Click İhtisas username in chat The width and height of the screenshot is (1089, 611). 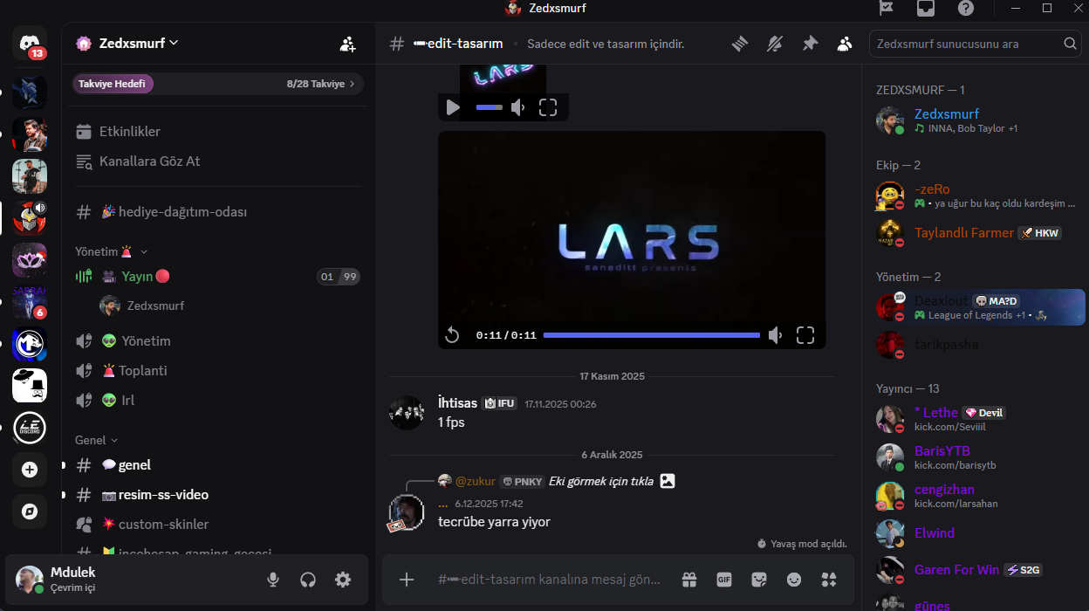coord(457,403)
